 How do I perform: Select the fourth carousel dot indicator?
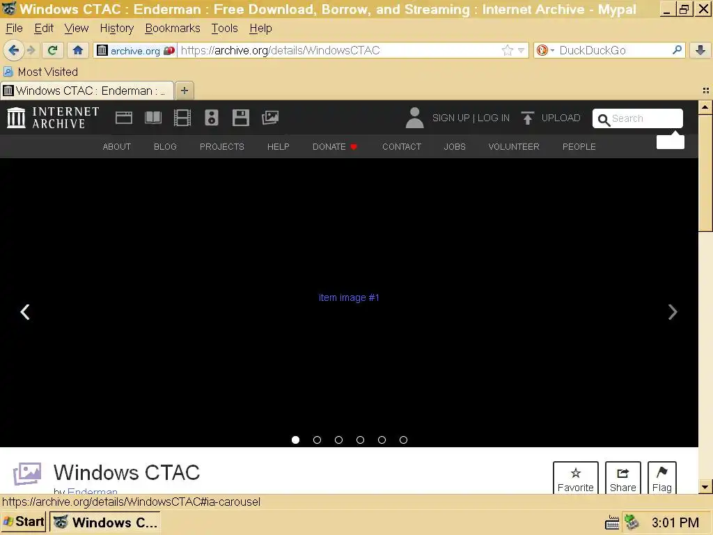[360, 440]
